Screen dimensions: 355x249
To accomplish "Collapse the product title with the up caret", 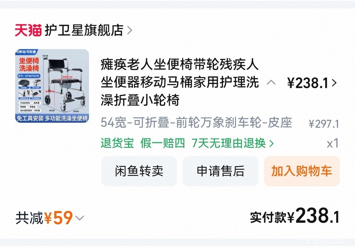I will coord(271,82).
